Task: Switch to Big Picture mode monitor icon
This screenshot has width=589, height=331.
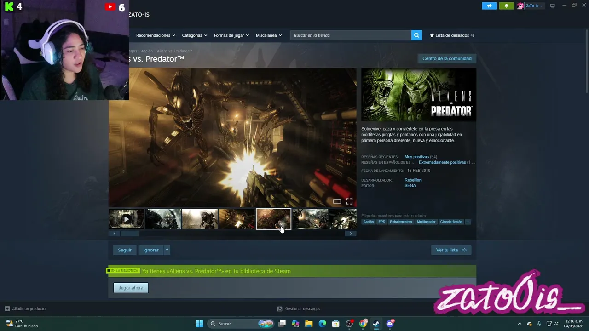Action: [552, 6]
